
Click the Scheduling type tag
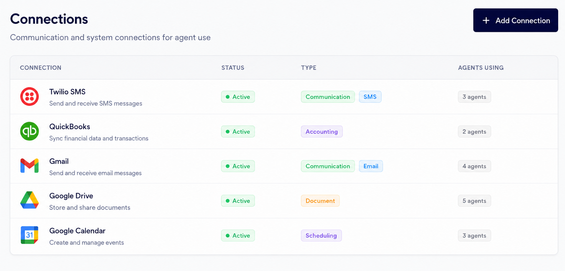[321, 235]
